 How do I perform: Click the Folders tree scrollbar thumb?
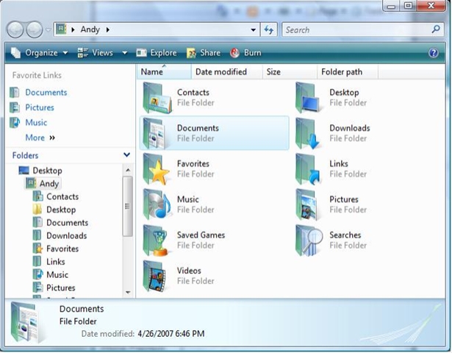click(127, 207)
